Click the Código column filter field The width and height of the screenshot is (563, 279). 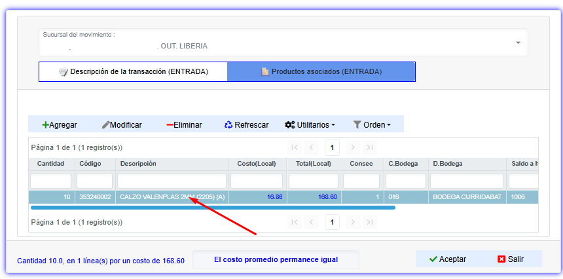pyautogui.click(x=94, y=181)
